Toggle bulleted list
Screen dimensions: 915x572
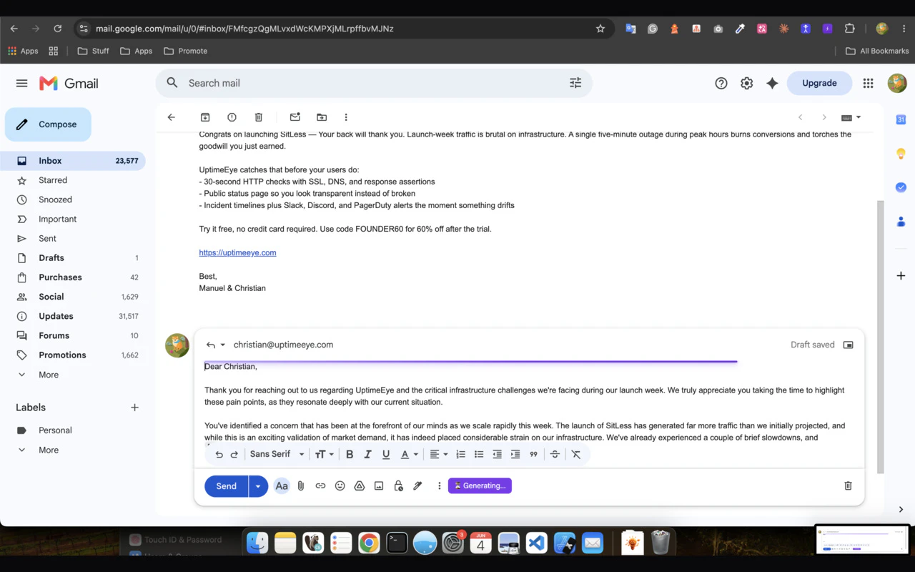[x=479, y=455]
